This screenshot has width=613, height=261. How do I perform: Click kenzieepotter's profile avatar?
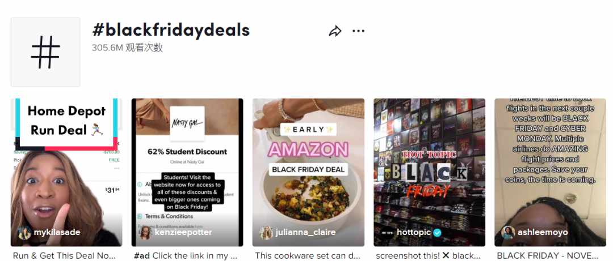145,233
